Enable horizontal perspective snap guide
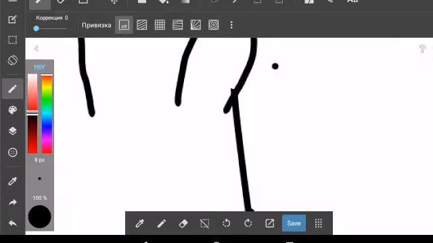 tap(177, 25)
